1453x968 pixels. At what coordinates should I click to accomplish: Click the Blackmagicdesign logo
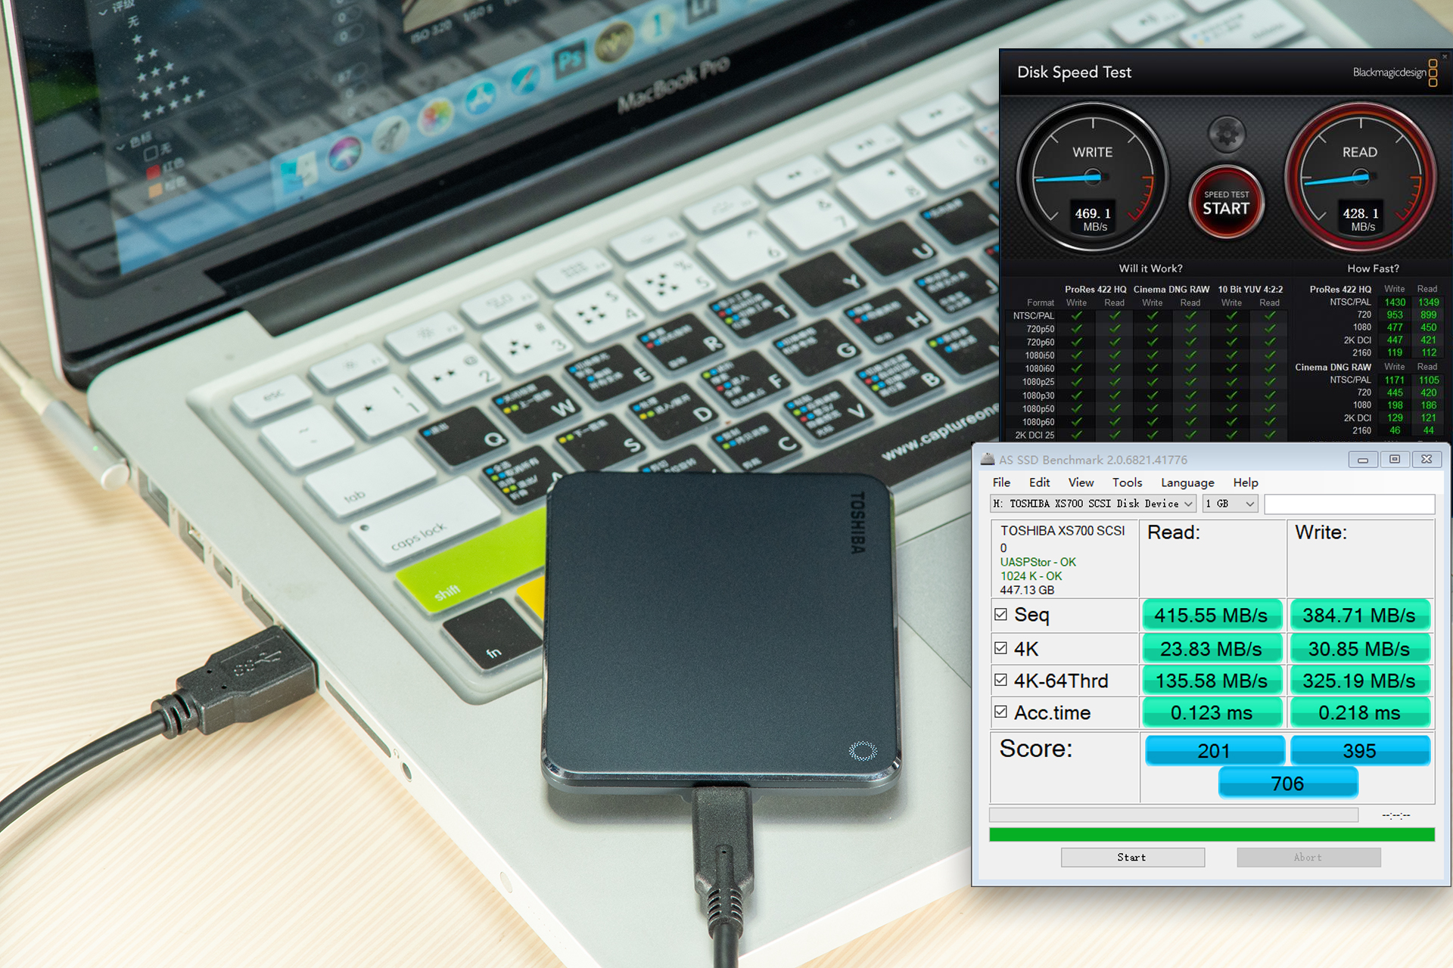tap(1395, 73)
